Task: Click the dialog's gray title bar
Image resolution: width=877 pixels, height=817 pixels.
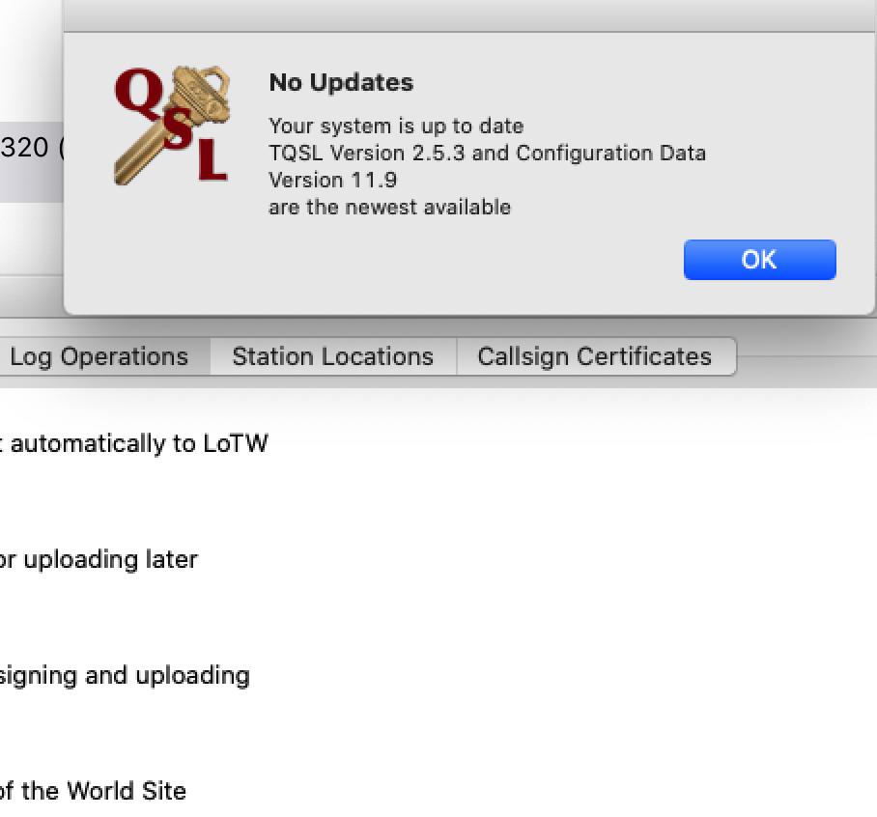Action: coord(469,15)
